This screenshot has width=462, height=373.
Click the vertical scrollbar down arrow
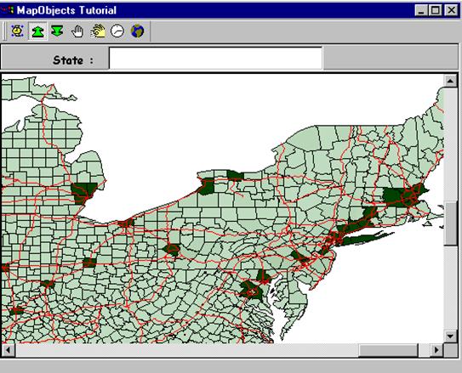450,336
